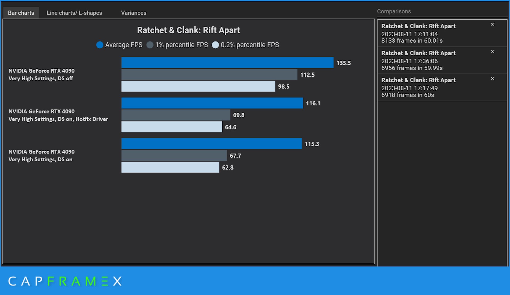The width and height of the screenshot is (510, 295).
Task: Remove the 17:11:04 comparison entry
Action: coord(492,24)
